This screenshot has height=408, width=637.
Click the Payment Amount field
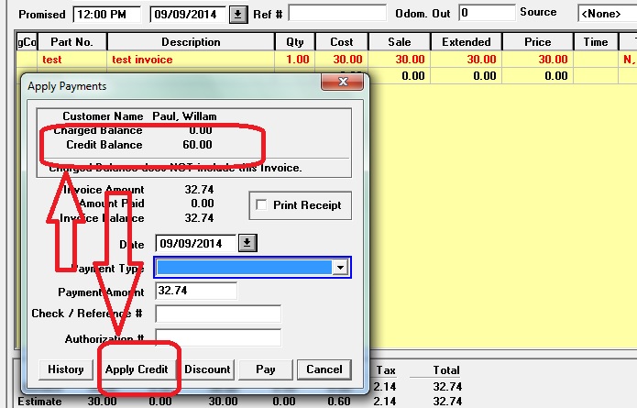coord(196,291)
